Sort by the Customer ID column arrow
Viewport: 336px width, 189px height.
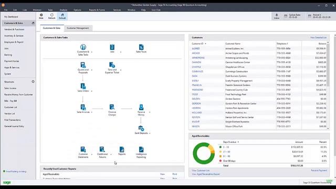pos(205,44)
